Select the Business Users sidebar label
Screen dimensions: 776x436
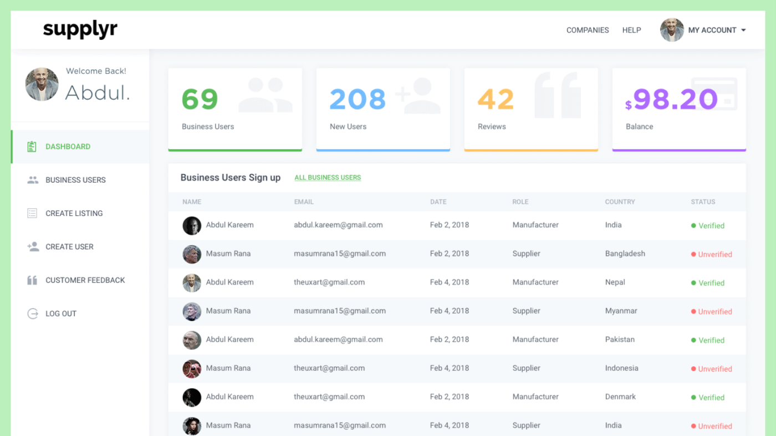click(75, 180)
